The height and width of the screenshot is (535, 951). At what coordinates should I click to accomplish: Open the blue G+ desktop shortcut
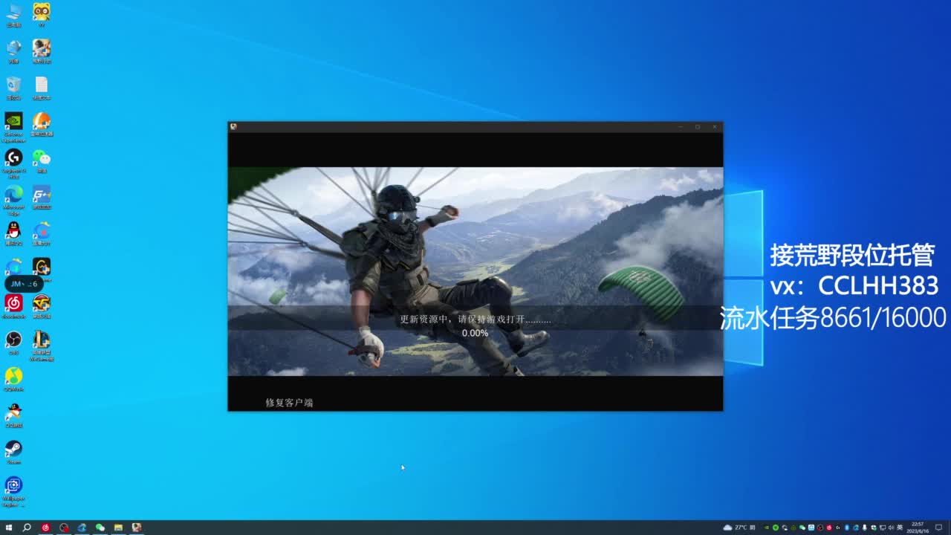point(42,197)
